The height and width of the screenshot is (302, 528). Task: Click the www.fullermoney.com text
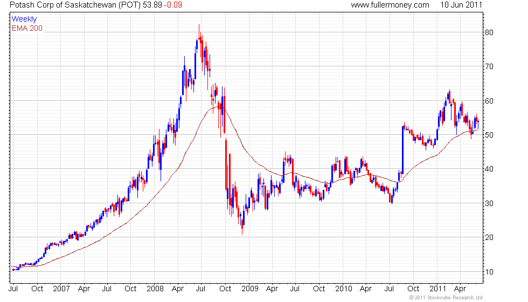390,5
